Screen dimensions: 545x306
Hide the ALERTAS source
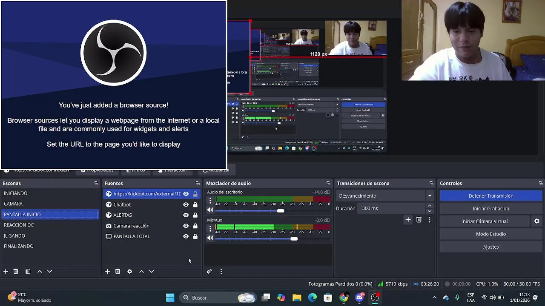[186, 215]
